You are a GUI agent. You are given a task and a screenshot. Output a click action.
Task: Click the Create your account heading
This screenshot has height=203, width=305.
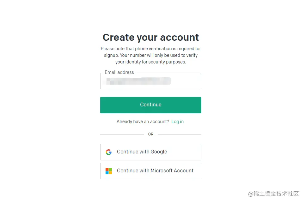pyautogui.click(x=151, y=37)
